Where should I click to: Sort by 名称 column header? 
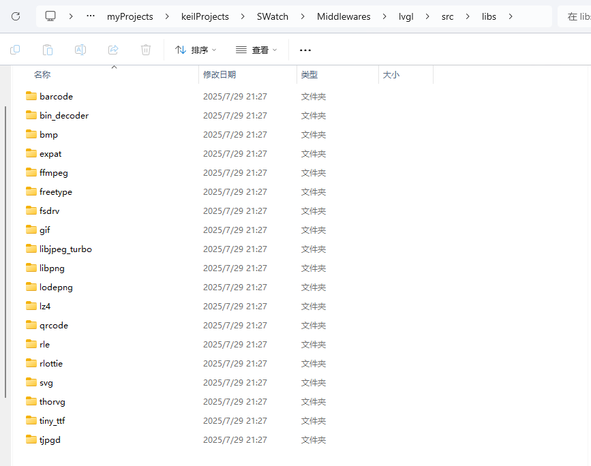tap(42, 75)
